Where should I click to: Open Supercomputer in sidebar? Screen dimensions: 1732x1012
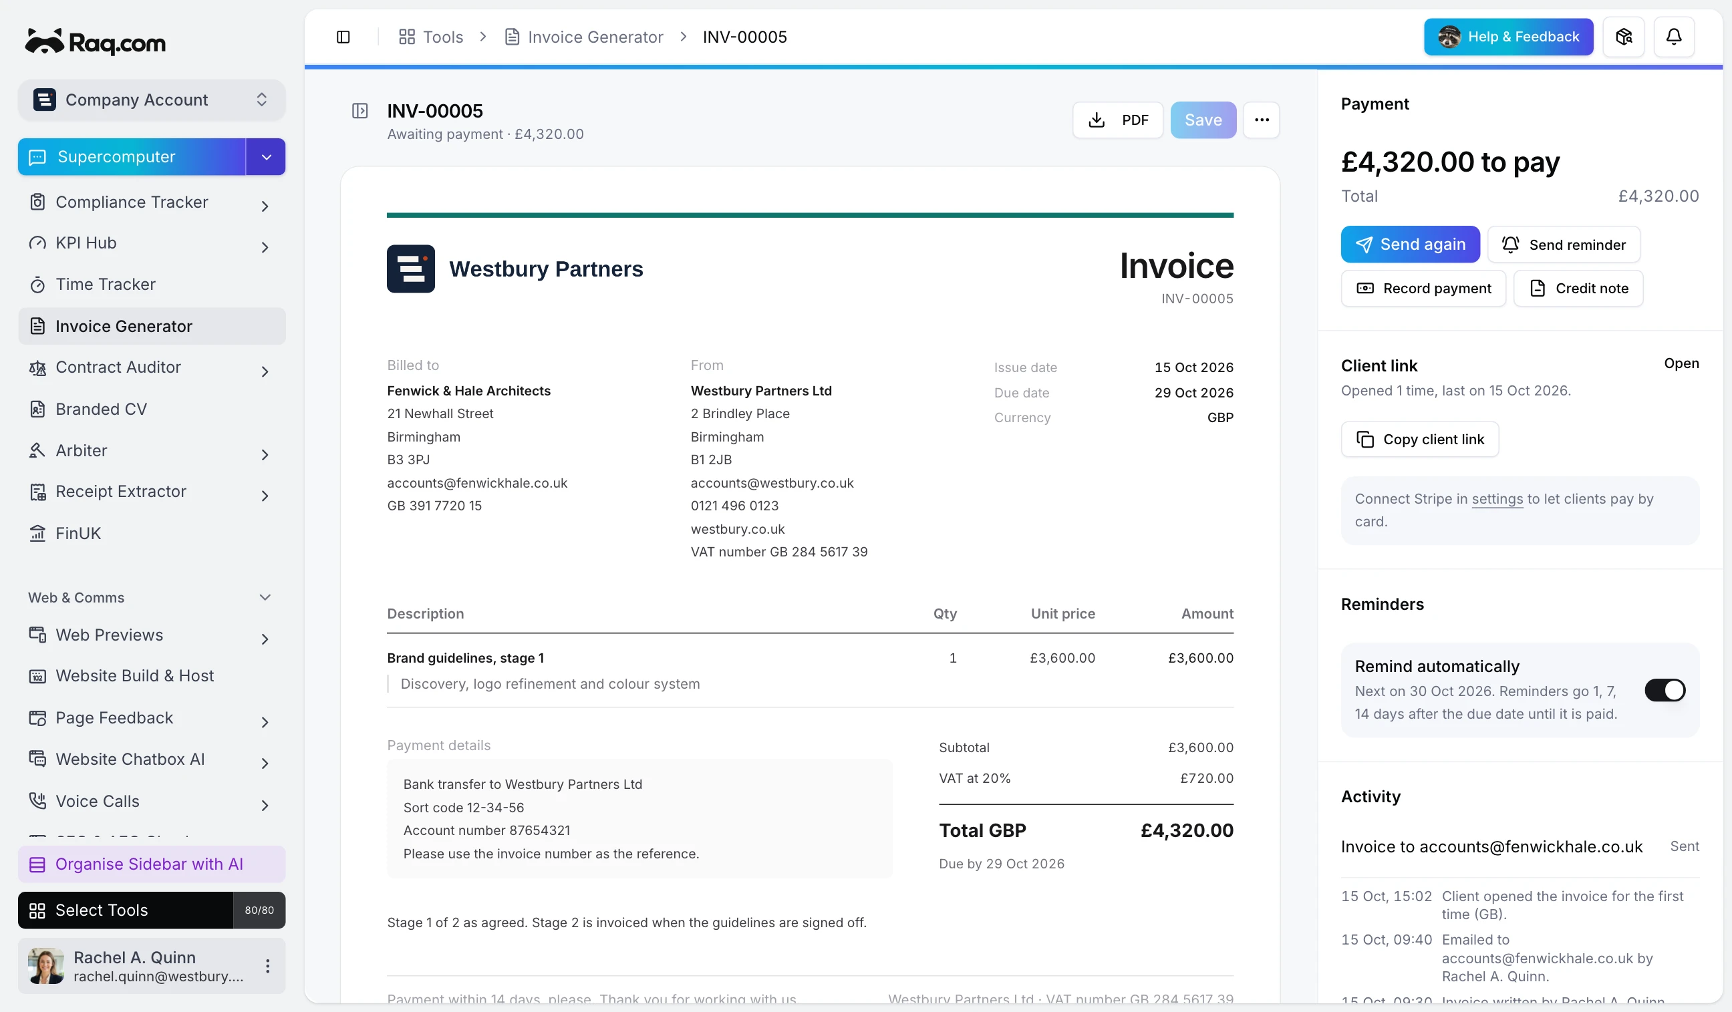pos(131,158)
